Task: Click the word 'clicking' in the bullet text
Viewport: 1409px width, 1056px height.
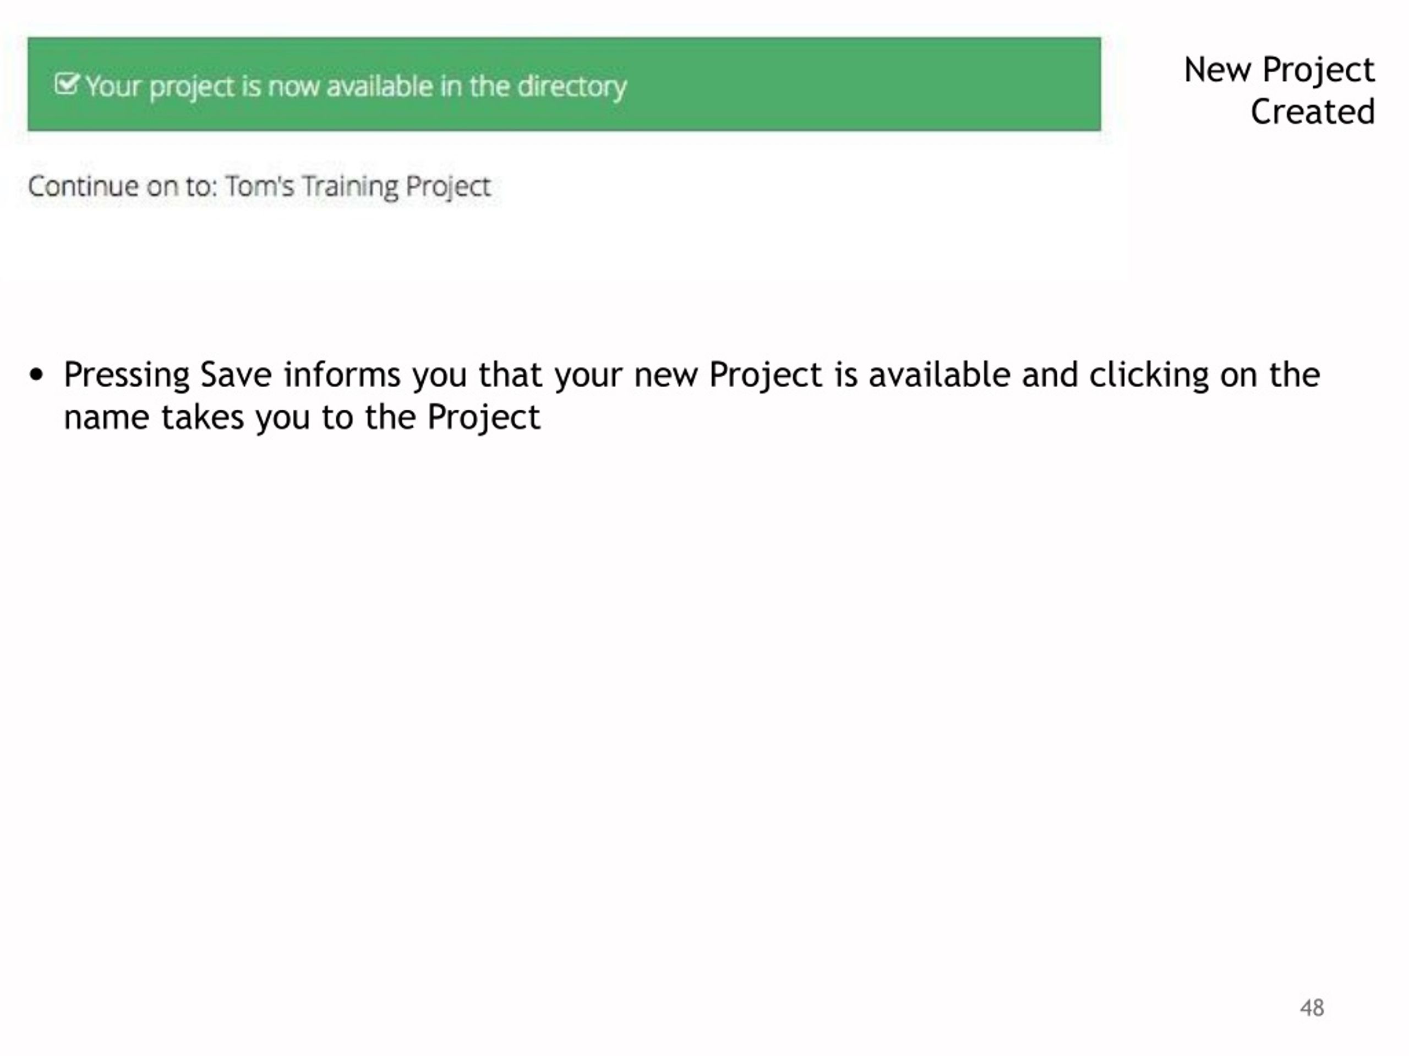Action: click(1149, 375)
